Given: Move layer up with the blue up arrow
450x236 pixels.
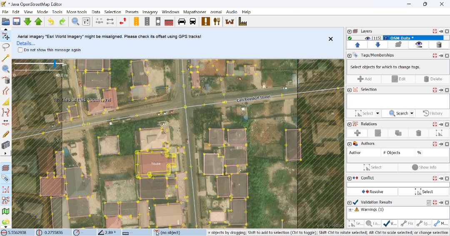Looking at the screenshot, I should click(x=357, y=45).
